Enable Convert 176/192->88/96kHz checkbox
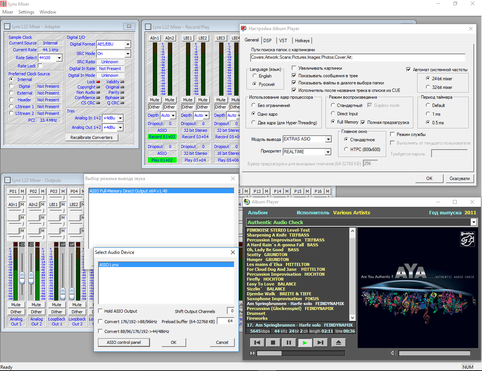Screen dimensions: 482x371 point(100,322)
